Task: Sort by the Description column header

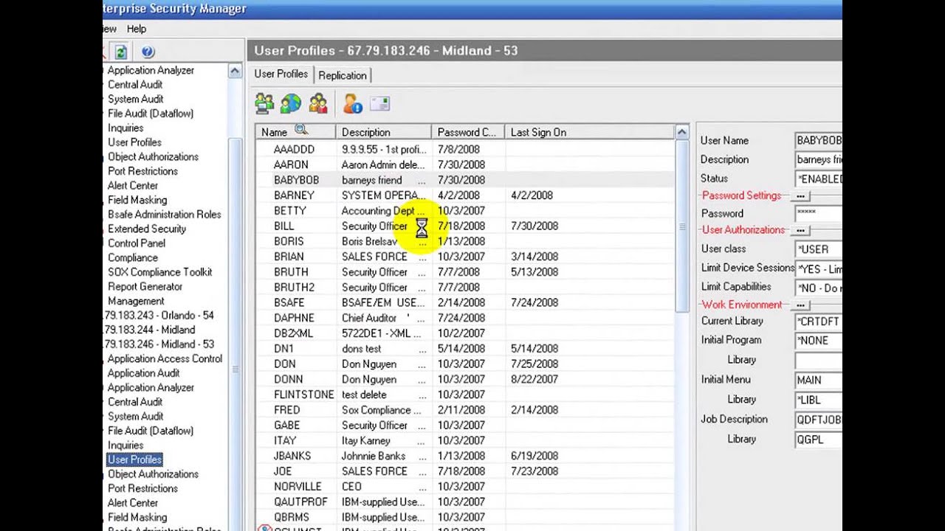Action: point(383,132)
